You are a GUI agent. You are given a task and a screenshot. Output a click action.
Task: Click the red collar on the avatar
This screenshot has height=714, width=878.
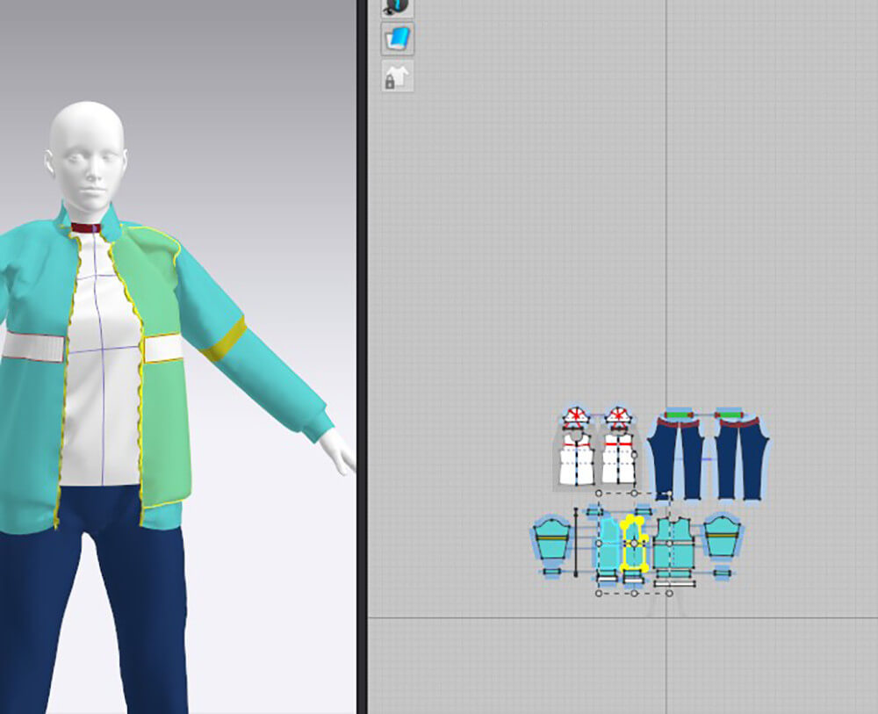coord(86,228)
